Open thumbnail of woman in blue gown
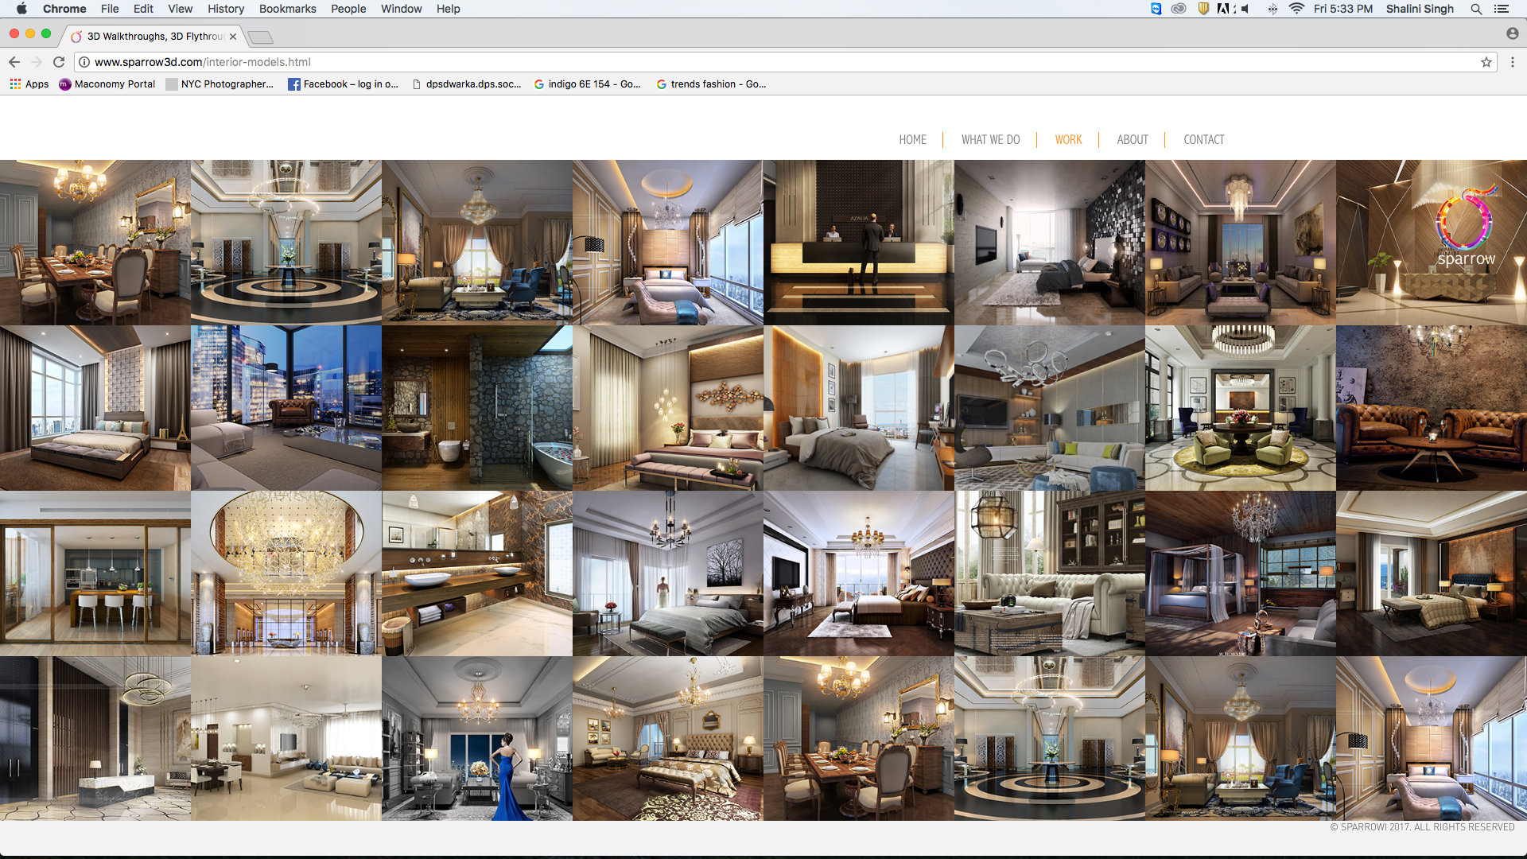 pos(477,738)
